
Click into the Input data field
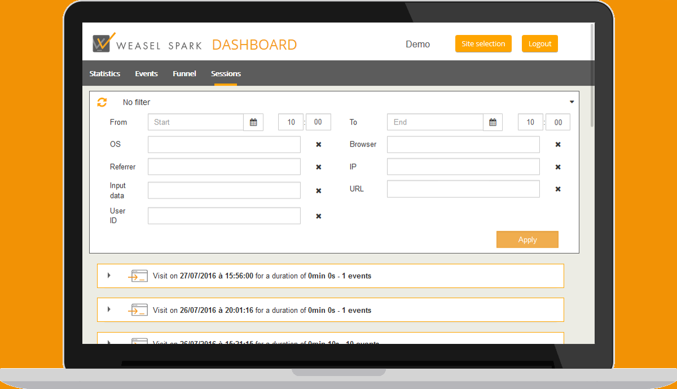[x=224, y=191]
